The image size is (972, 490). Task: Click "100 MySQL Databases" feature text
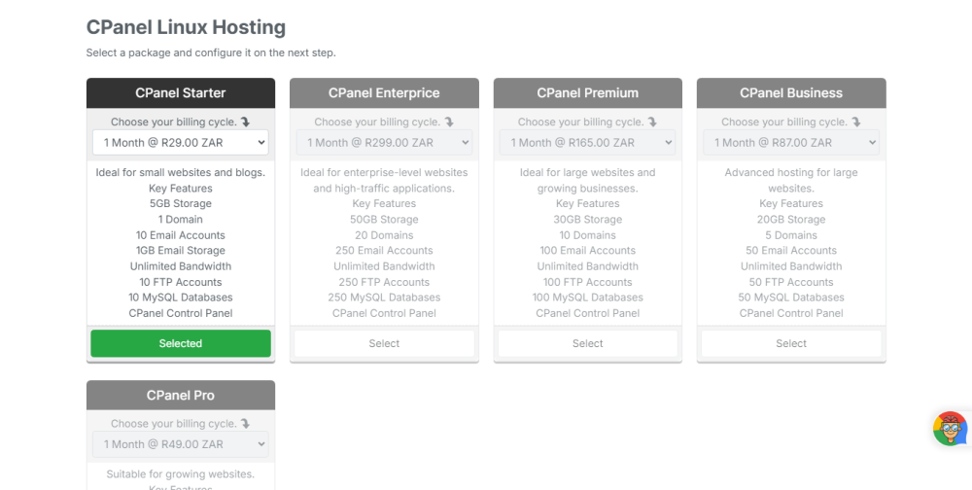(x=588, y=297)
